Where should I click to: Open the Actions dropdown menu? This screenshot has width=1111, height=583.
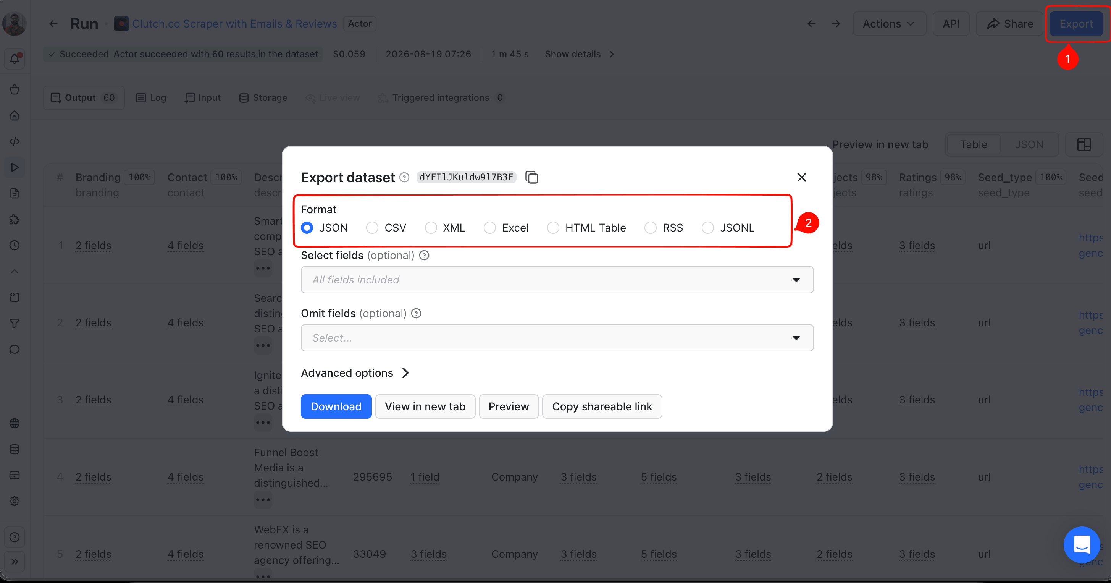click(x=889, y=24)
